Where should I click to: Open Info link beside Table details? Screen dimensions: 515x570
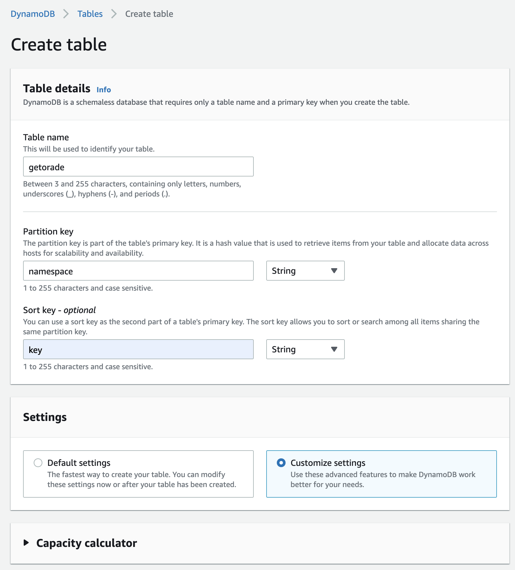click(x=103, y=90)
